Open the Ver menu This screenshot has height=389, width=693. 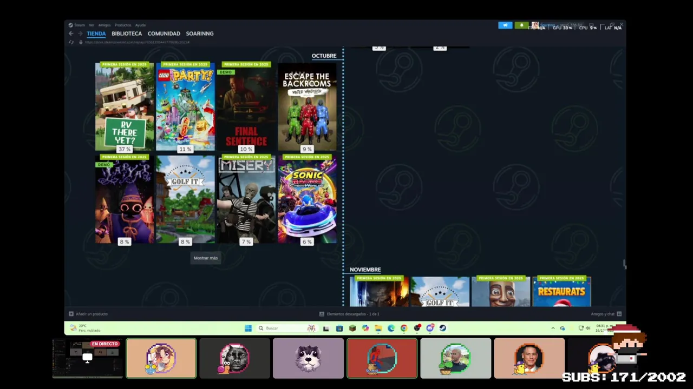(x=91, y=25)
